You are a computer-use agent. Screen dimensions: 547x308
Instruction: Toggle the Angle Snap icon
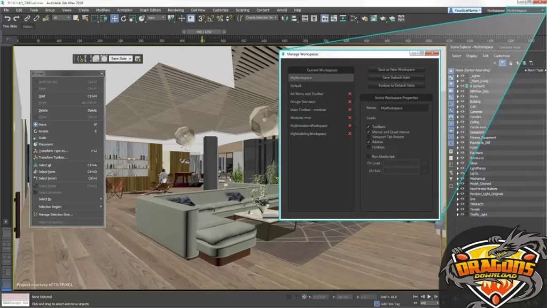point(211,18)
